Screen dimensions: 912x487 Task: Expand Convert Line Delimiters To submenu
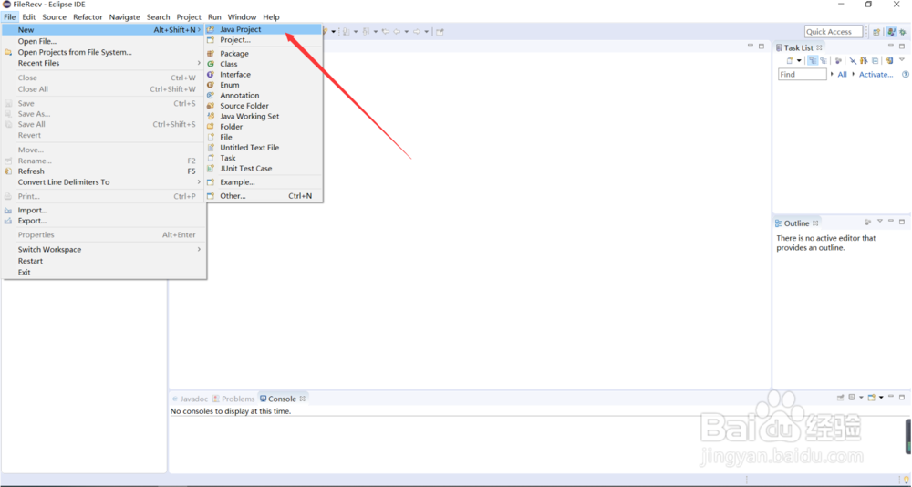[104, 182]
